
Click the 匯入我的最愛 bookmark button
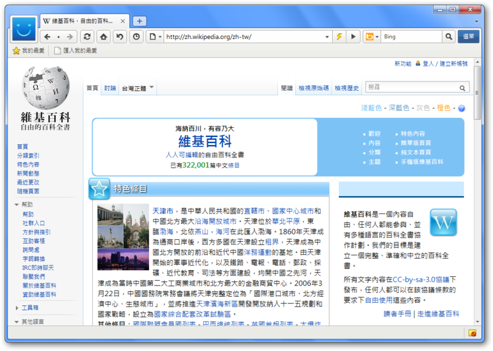[x=76, y=51]
